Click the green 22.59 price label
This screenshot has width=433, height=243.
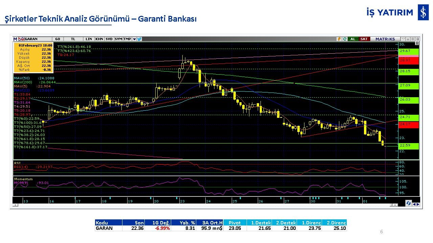[409, 146]
